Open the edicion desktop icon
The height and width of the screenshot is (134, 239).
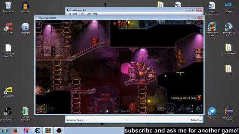tap(25, 7)
